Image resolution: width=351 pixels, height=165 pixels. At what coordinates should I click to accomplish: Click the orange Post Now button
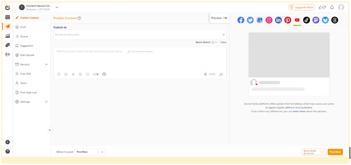point(335,152)
